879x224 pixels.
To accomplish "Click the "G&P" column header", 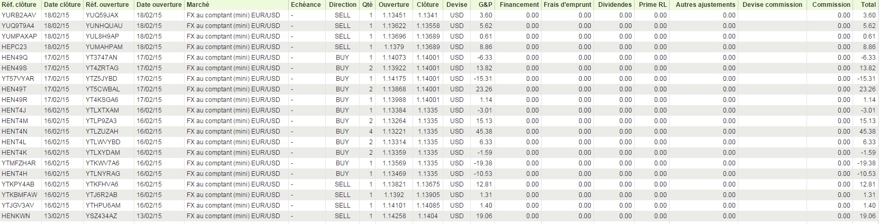I will (x=485, y=5).
